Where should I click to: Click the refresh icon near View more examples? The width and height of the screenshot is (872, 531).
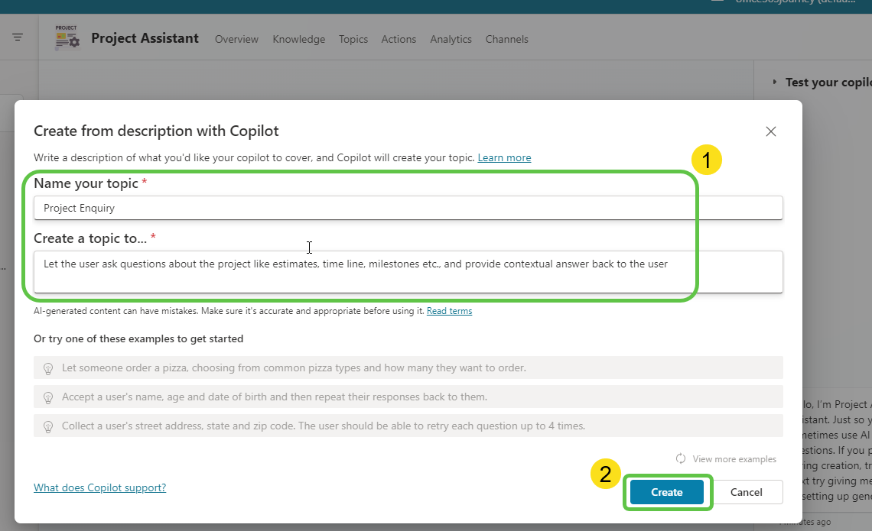click(680, 458)
